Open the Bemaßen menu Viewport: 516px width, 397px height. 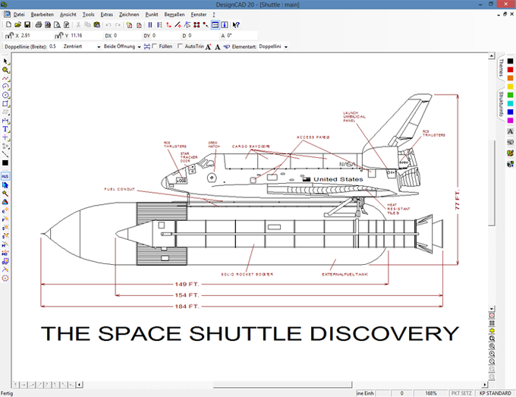(175, 14)
